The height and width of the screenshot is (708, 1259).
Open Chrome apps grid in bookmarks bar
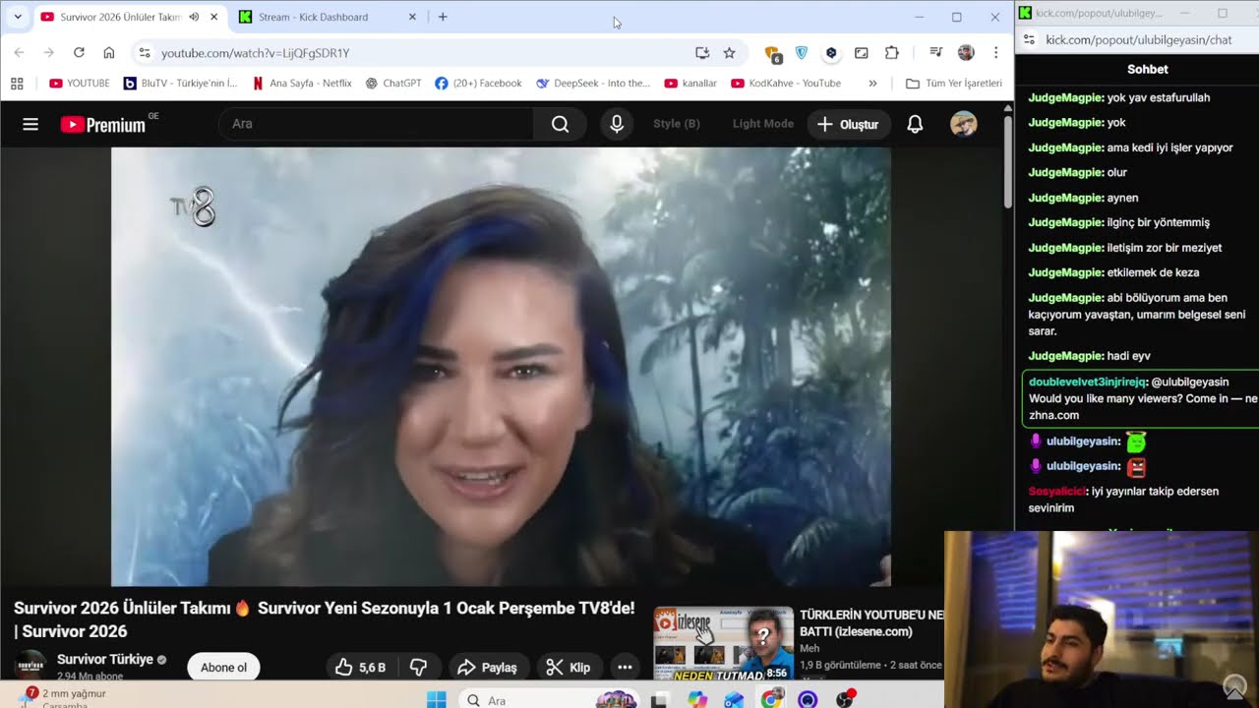pos(17,84)
